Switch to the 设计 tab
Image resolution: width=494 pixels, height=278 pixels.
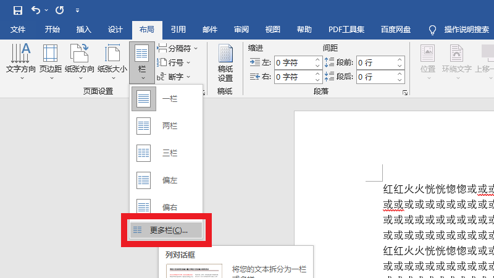pos(115,30)
